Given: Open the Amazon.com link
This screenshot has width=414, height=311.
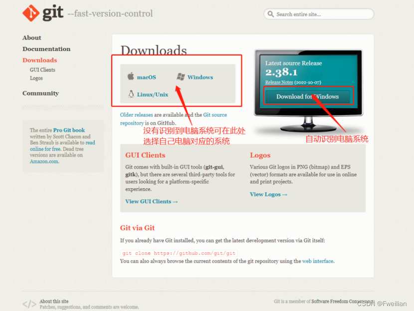Looking at the screenshot, I should pos(44,161).
